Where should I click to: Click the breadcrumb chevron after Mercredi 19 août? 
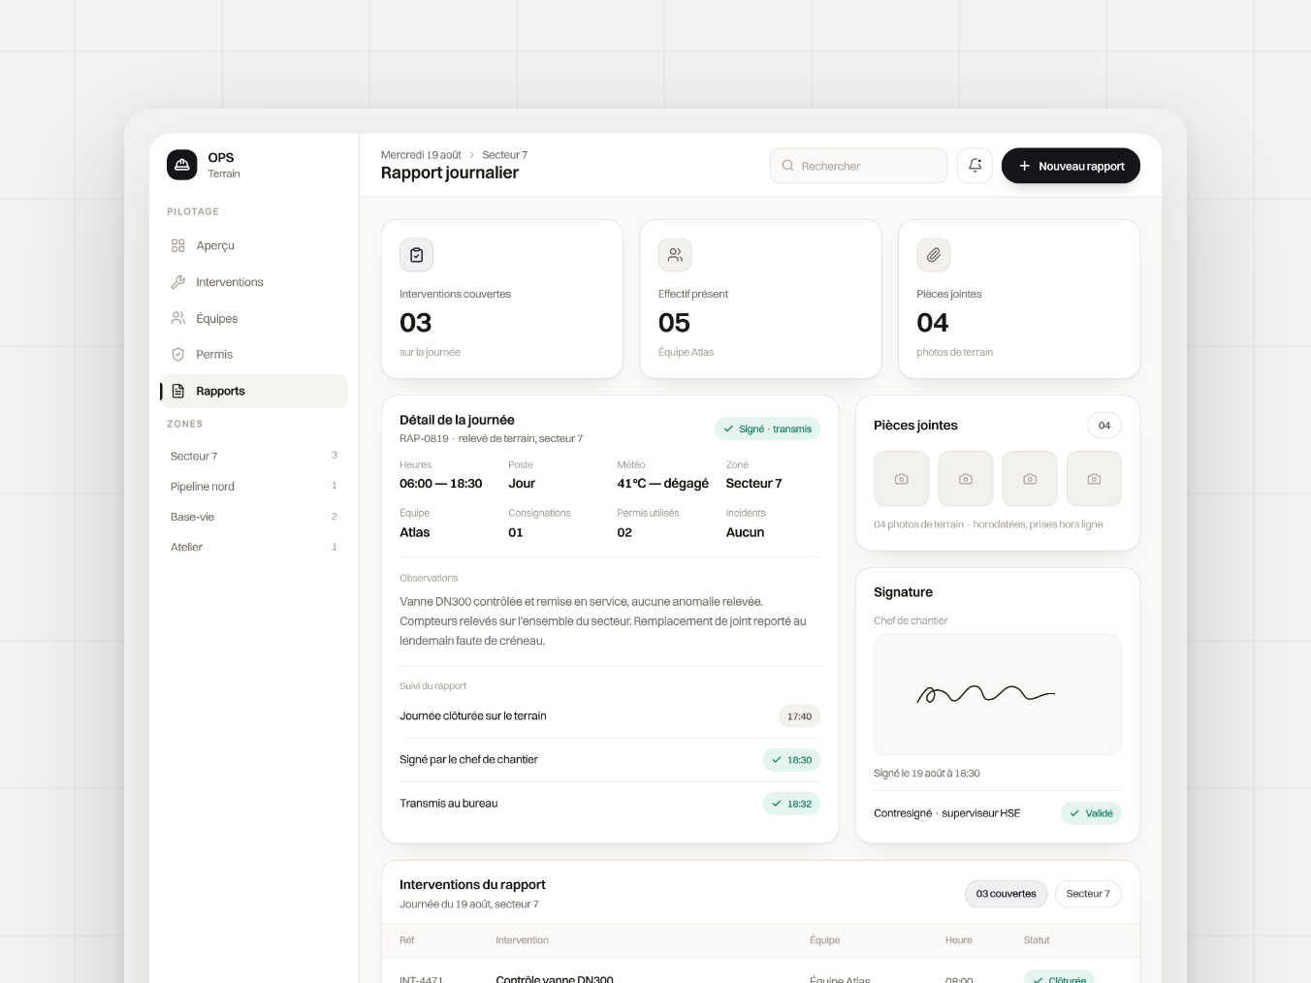pyautogui.click(x=472, y=155)
